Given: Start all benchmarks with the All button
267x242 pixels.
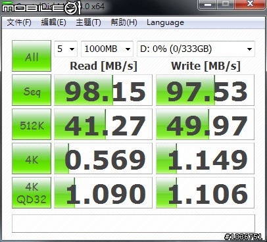Looking at the screenshot, I should pos(32,56).
